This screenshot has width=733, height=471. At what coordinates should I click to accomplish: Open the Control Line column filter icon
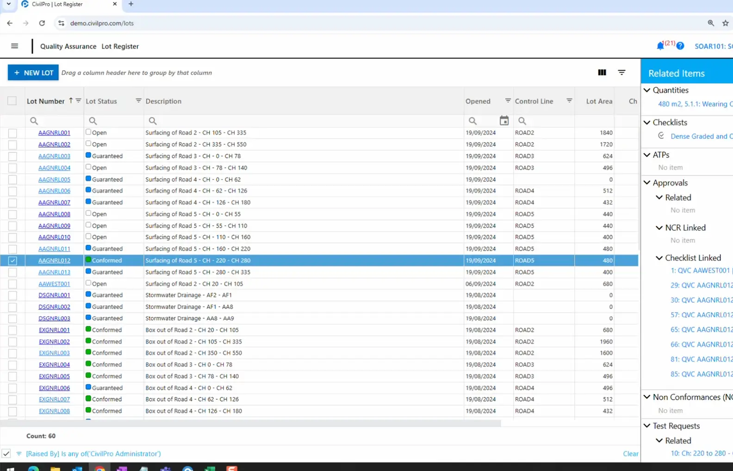[x=569, y=101]
